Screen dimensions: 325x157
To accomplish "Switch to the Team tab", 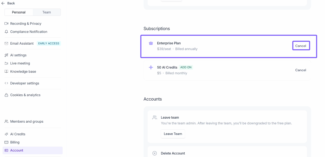I will 47,12.
